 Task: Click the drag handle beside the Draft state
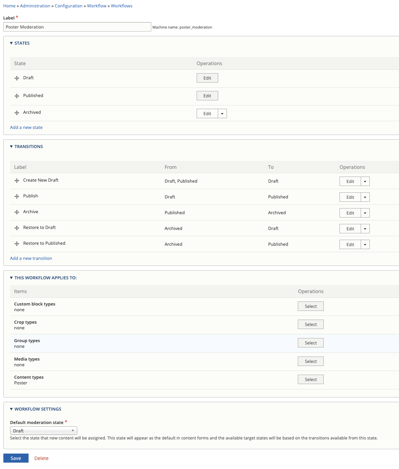16,78
